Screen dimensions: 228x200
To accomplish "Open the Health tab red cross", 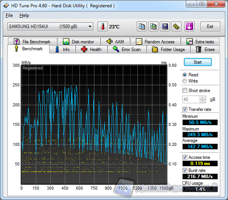I will click(84, 49).
